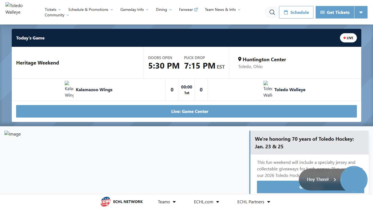Open the Fanwear external link

tap(188, 10)
